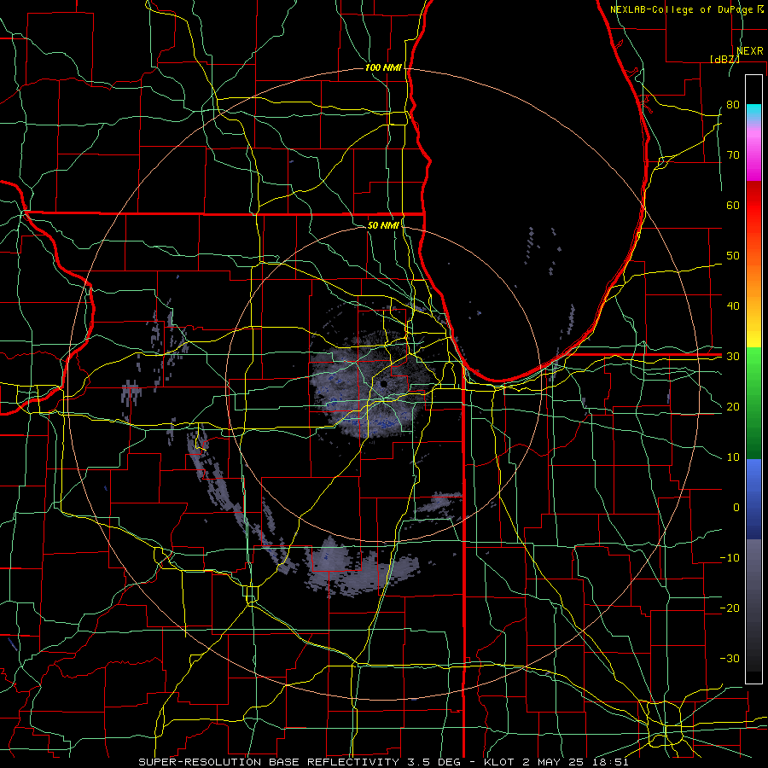Click the -30 value on dBZ scale
This screenshot has height=768, width=768.
(x=730, y=659)
